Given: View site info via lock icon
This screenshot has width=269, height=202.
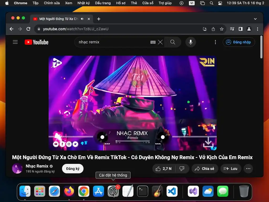Looking at the screenshot, I should pos(39,29).
